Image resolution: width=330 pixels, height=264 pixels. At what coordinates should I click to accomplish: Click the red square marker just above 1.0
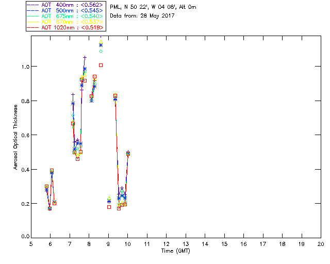click(x=101, y=65)
